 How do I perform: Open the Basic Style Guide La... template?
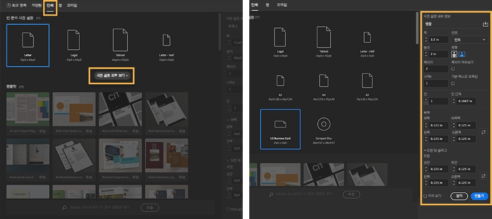point(74,113)
